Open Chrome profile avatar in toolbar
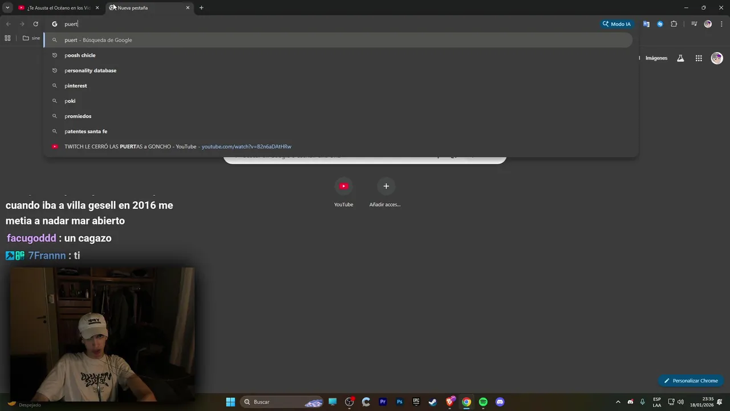Image resolution: width=730 pixels, height=411 pixels. click(x=708, y=24)
